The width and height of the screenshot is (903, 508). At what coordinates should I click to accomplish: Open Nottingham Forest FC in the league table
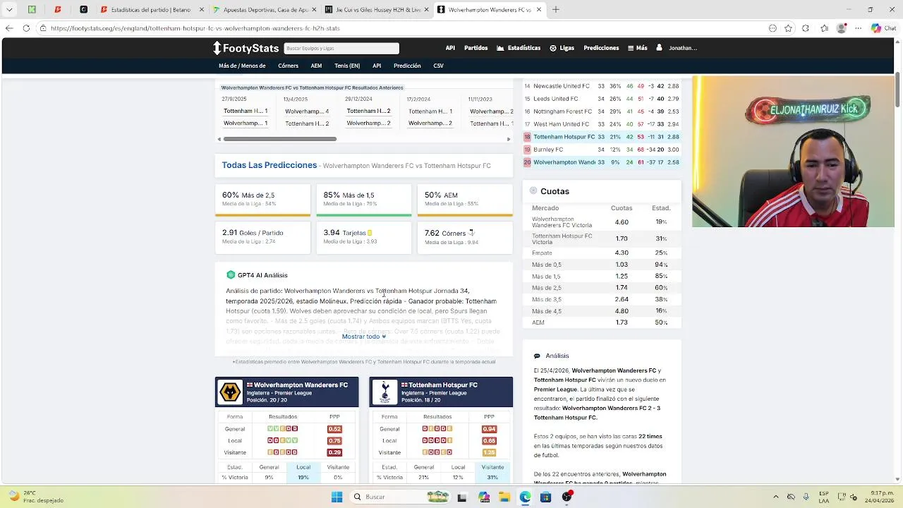coord(562,111)
